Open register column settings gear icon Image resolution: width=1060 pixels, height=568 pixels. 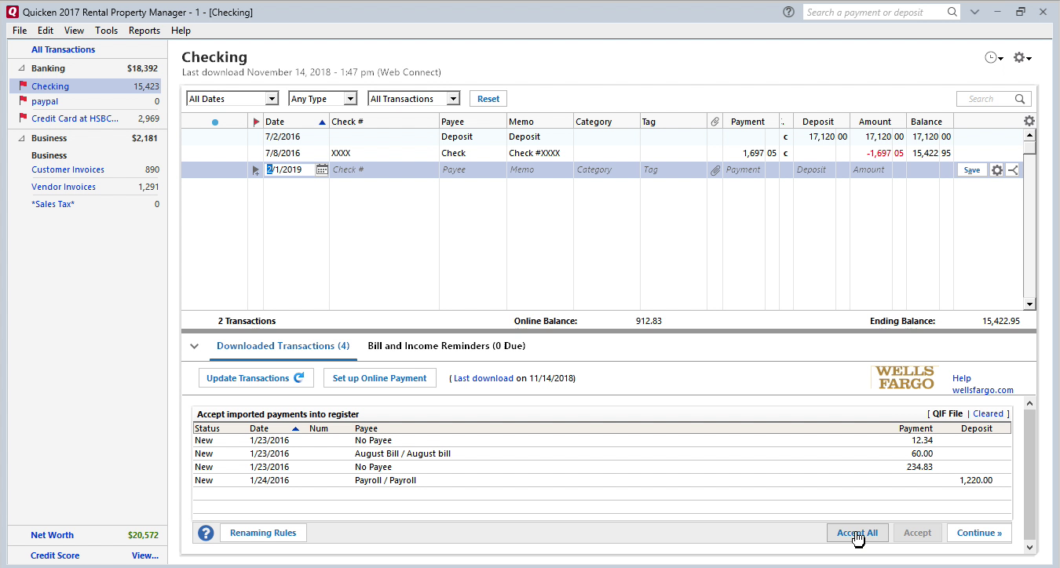1029,121
